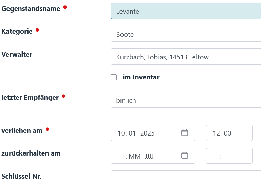Click the Gegenstandsname field containing Levante
The image size is (261, 186).
tap(186, 11)
